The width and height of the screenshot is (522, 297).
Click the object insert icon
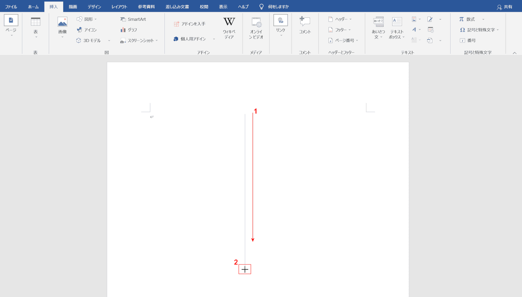tap(430, 40)
